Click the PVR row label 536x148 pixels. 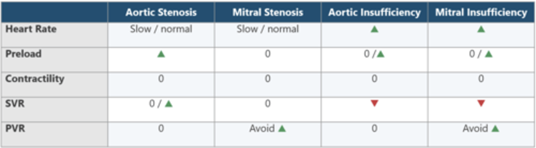pyautogui.click(x=15, y=128)
